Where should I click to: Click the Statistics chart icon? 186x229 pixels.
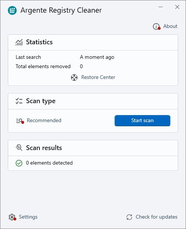pyautogui.click(x=19, y=42)
